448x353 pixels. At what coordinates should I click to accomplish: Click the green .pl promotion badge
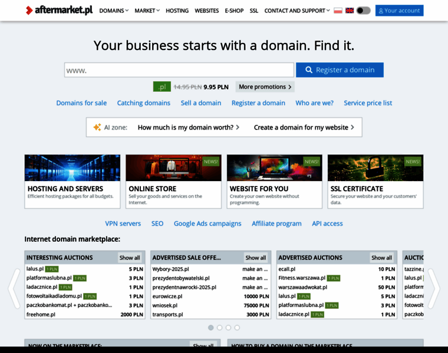pyautogui.click(x=162, y=86)
